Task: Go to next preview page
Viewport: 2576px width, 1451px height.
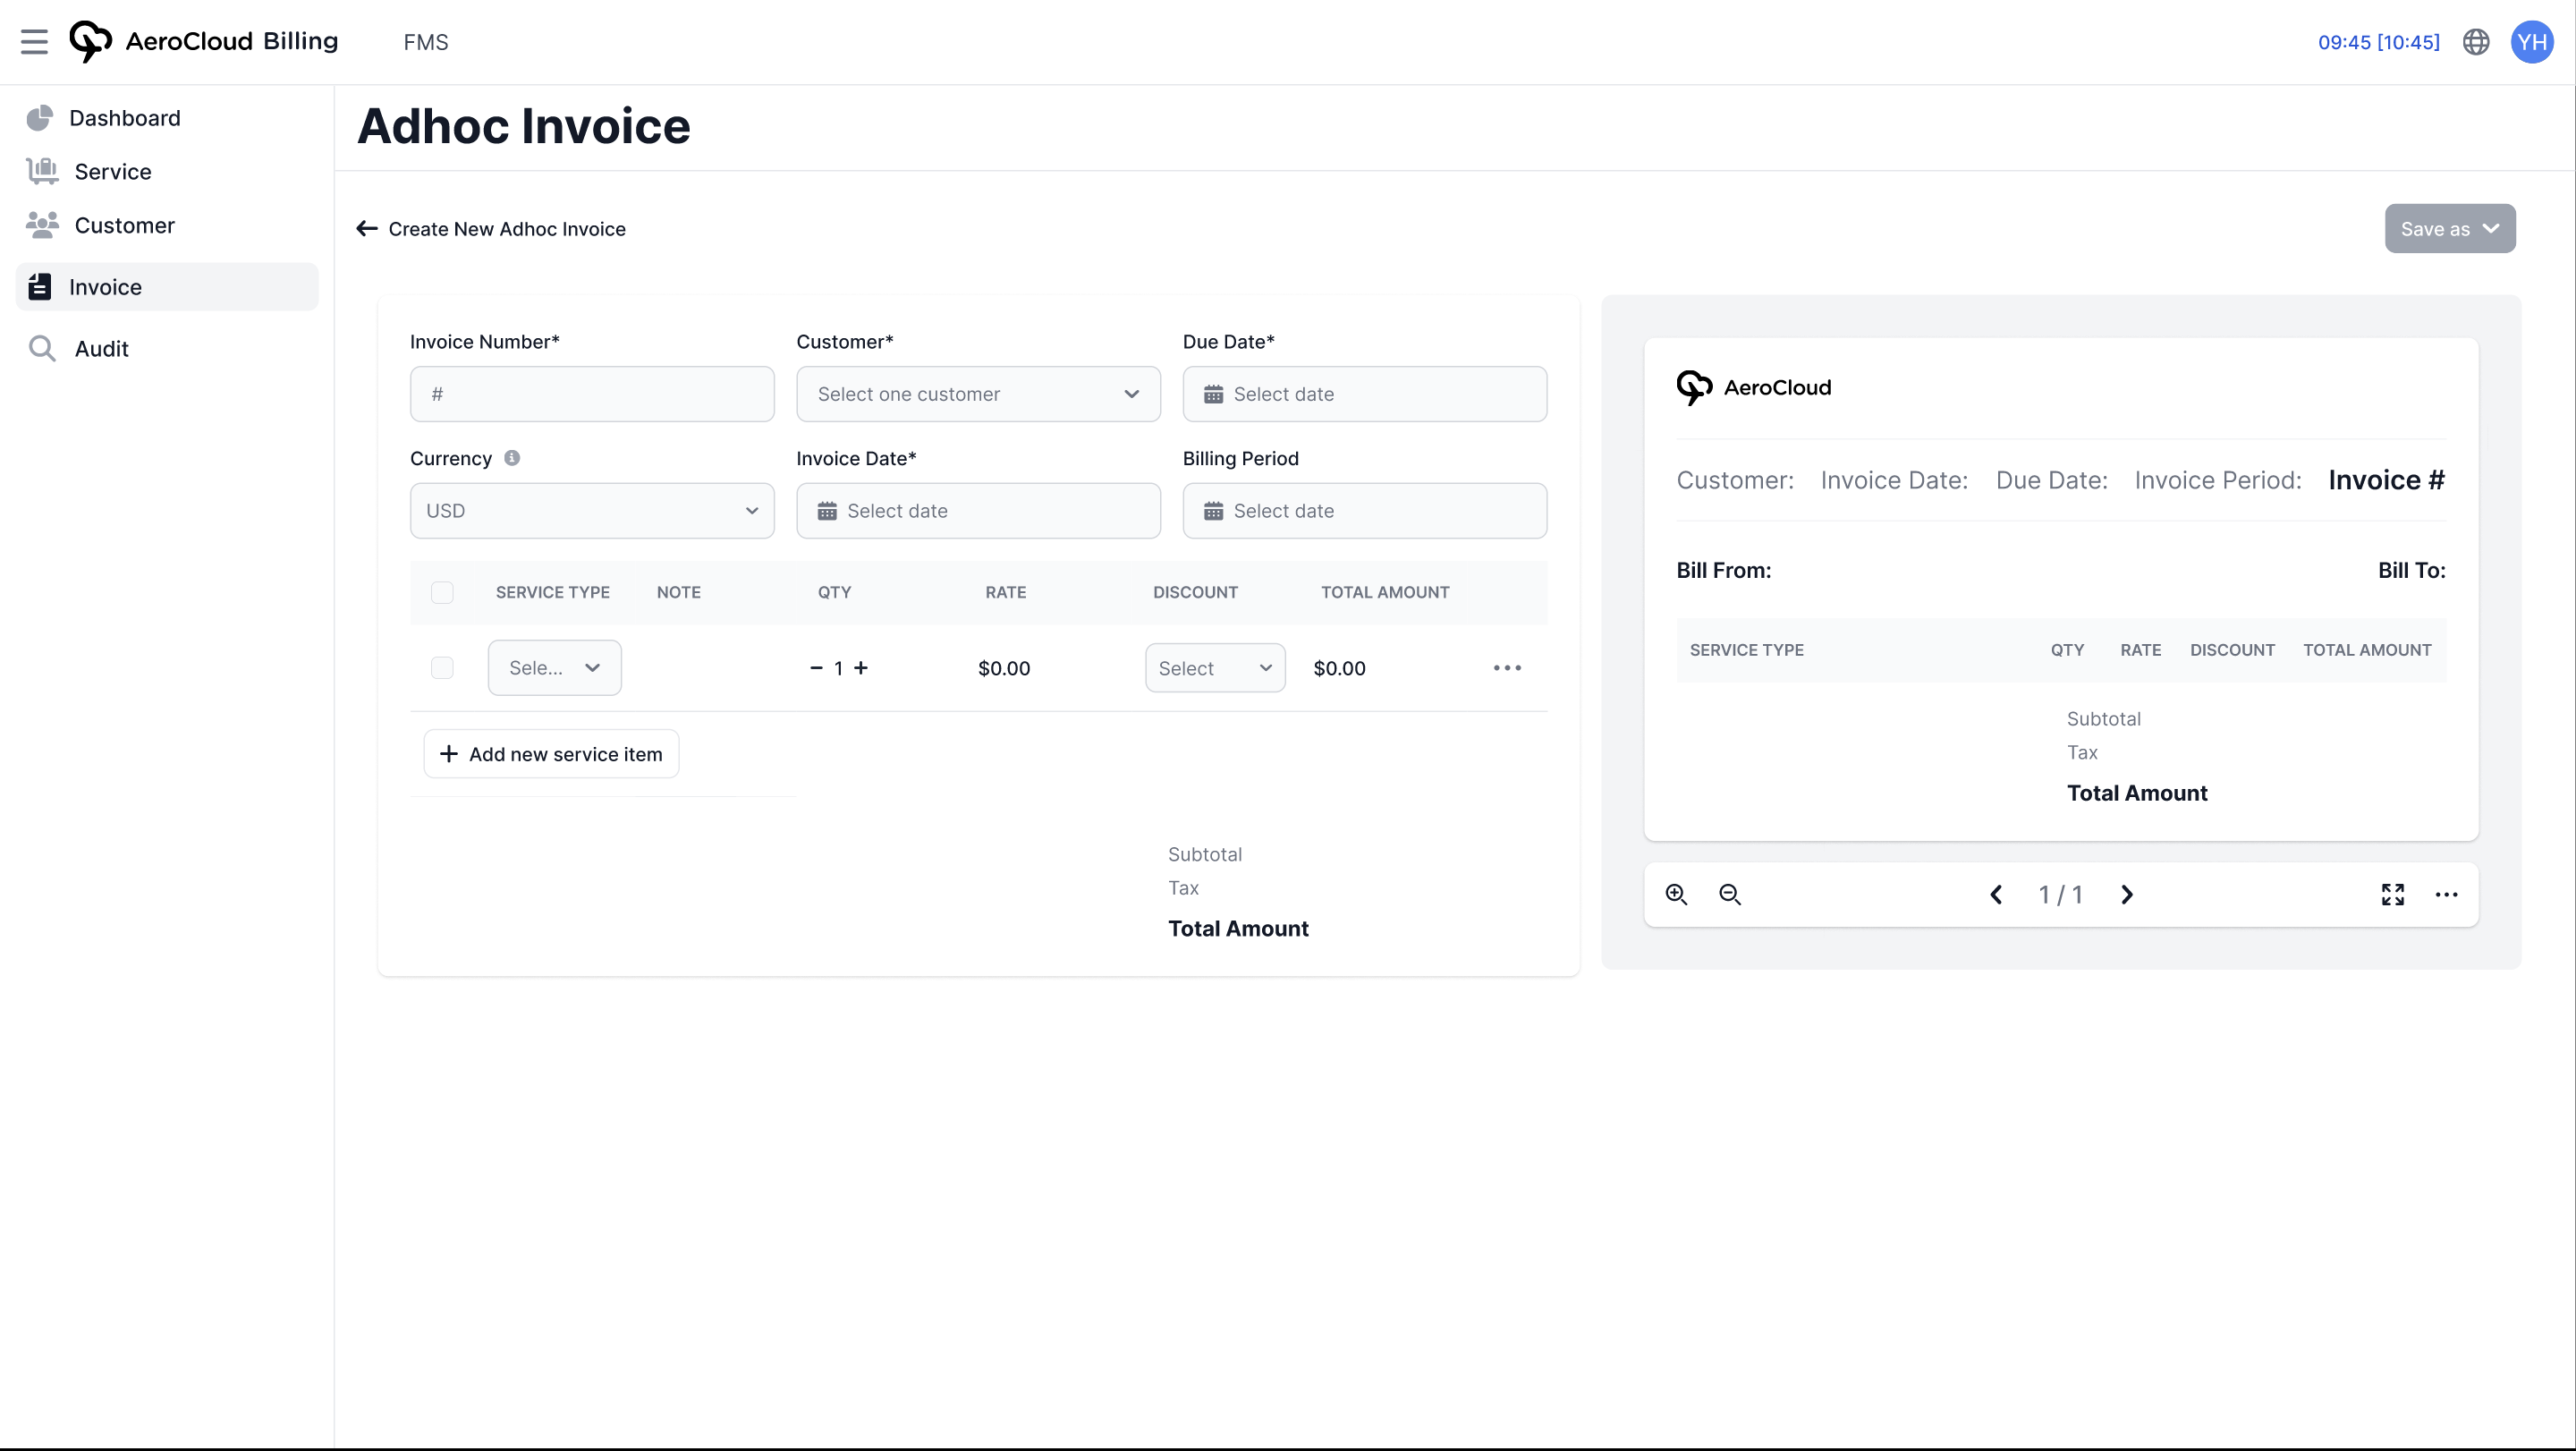Action: click(x=2127, y=895)
